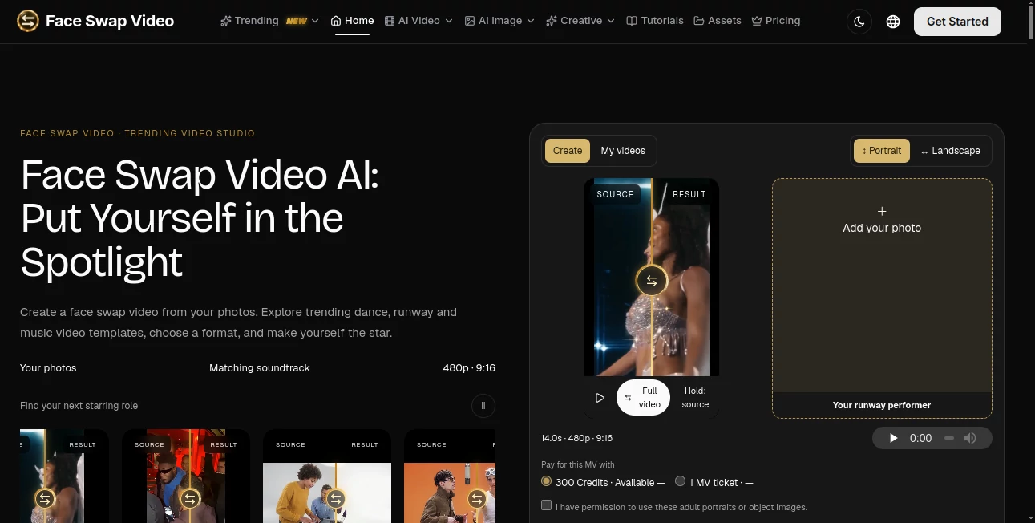Click the Hold: source toggle
Viewport: 1035px width, 523px height.
[x=695, y=398]
